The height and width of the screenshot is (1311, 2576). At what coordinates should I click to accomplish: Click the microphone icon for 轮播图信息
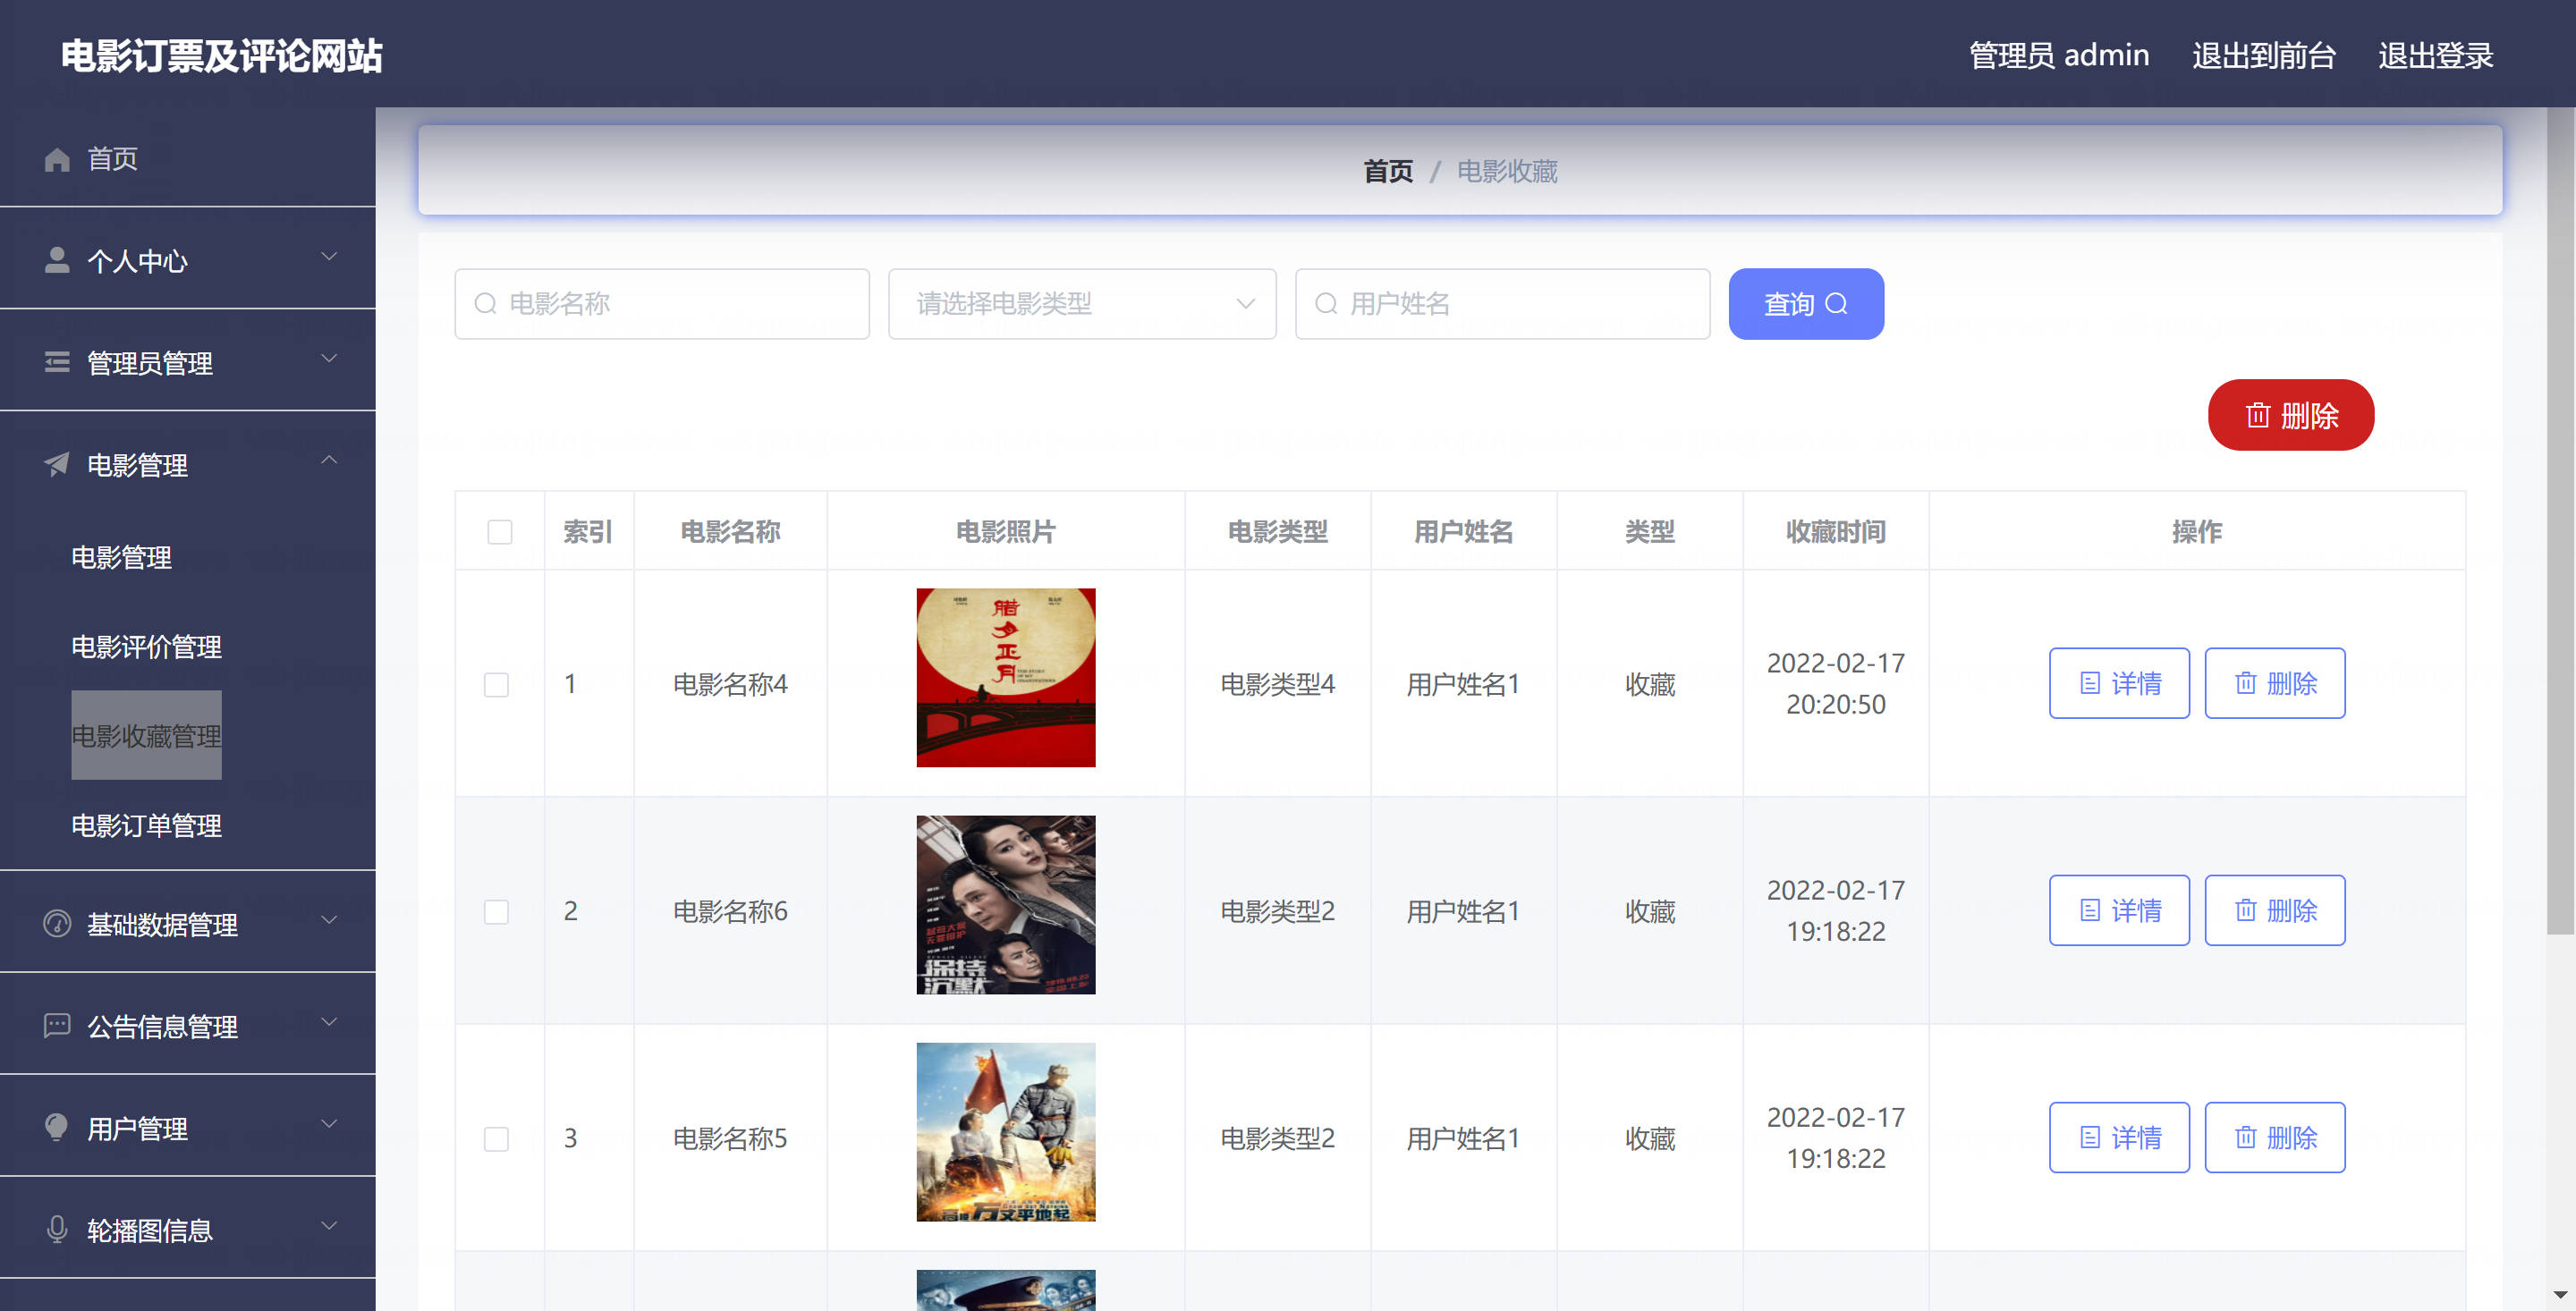click(57, 1229)
